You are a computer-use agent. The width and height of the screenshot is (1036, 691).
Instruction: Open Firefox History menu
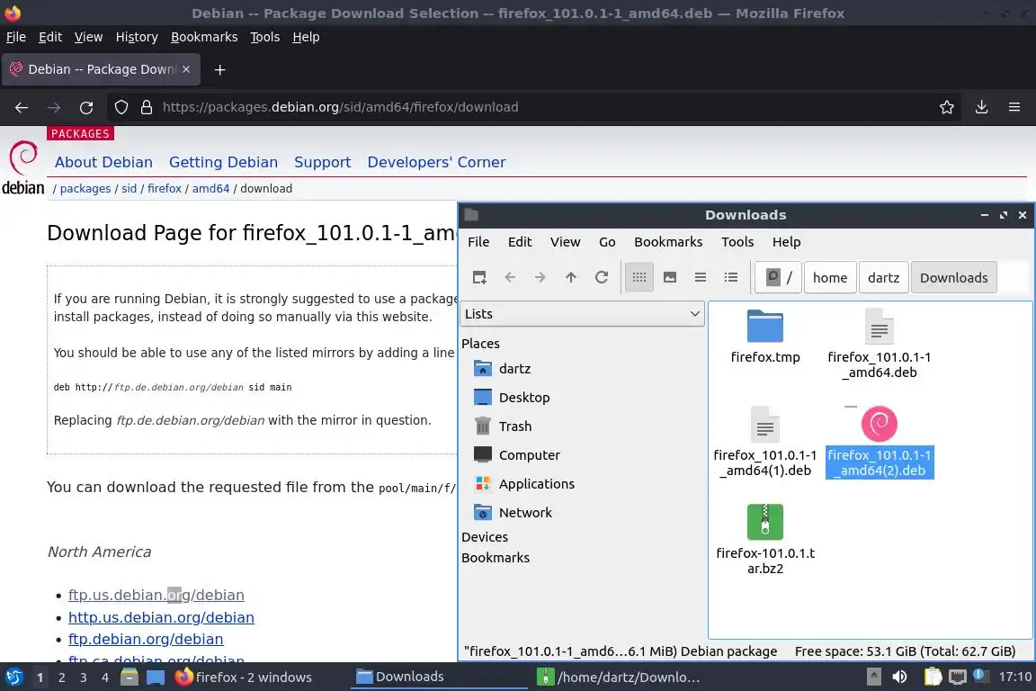point(137,37)
